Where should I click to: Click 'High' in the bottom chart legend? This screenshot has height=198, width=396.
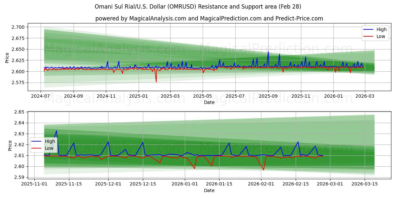coord(50,141)
